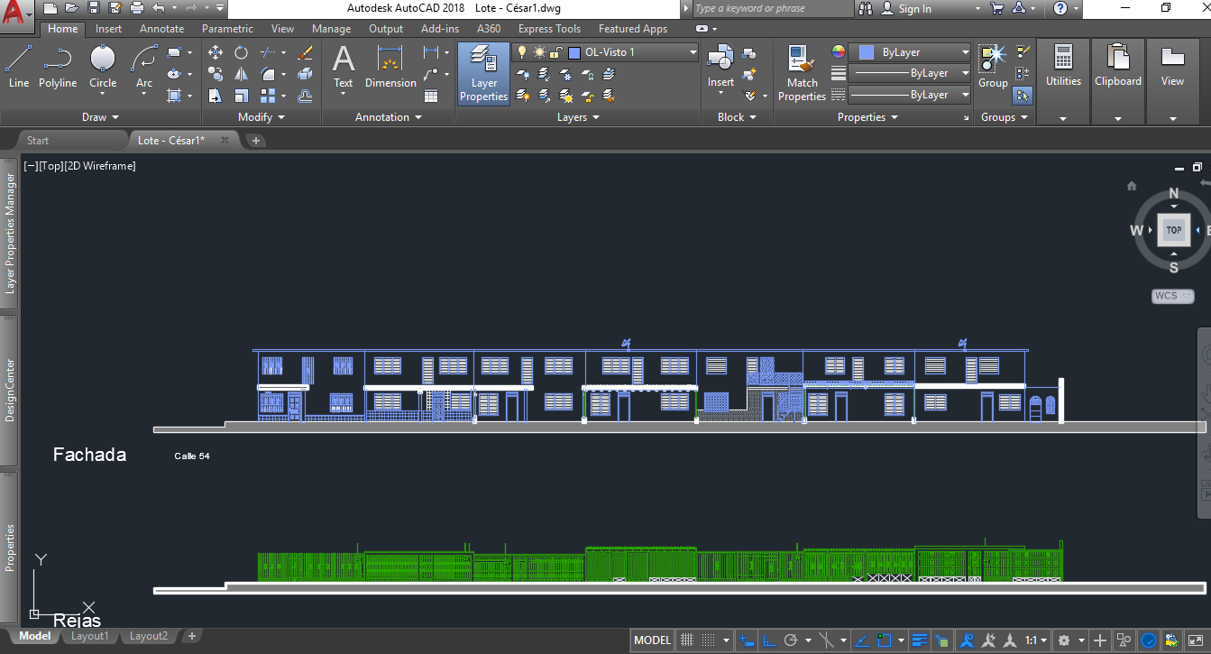This screenshot has width=1211, height=654.
Task: Select the Copy tool in Modify panel
Action: pos(216,74)
